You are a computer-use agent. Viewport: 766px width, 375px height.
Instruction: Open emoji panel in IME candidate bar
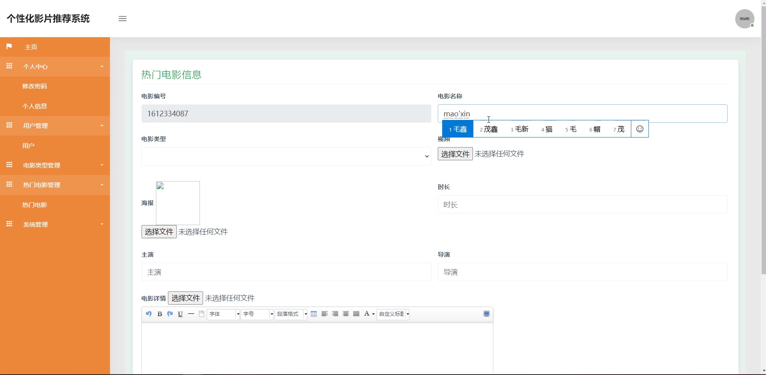[x=640, y=129]
